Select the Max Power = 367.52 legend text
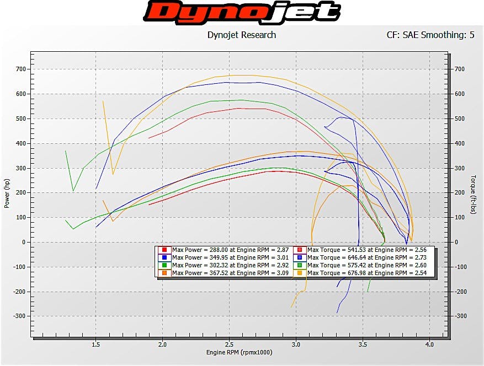 pyautogui.click(x=231, y=273)
